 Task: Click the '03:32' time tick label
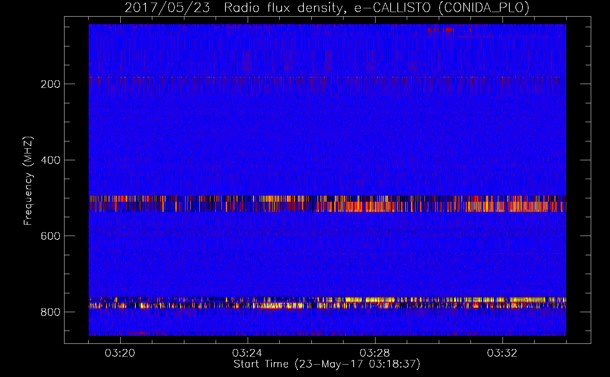(502, 353)
